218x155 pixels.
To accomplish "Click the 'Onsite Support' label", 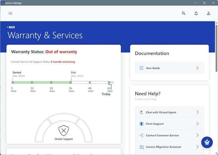I will coord(64,139).
